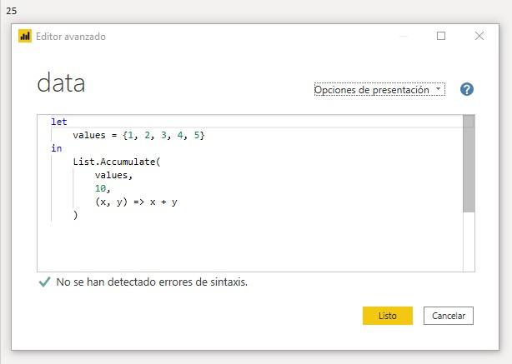Click the List.Accumulate( code line
The width and height of the screenshot is (512, 364).
click(116, 162)
